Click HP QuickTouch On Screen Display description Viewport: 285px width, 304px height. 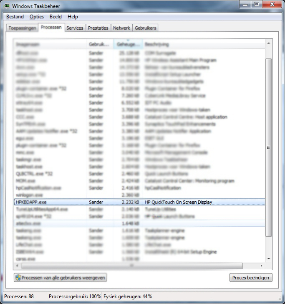click(179, 202)
